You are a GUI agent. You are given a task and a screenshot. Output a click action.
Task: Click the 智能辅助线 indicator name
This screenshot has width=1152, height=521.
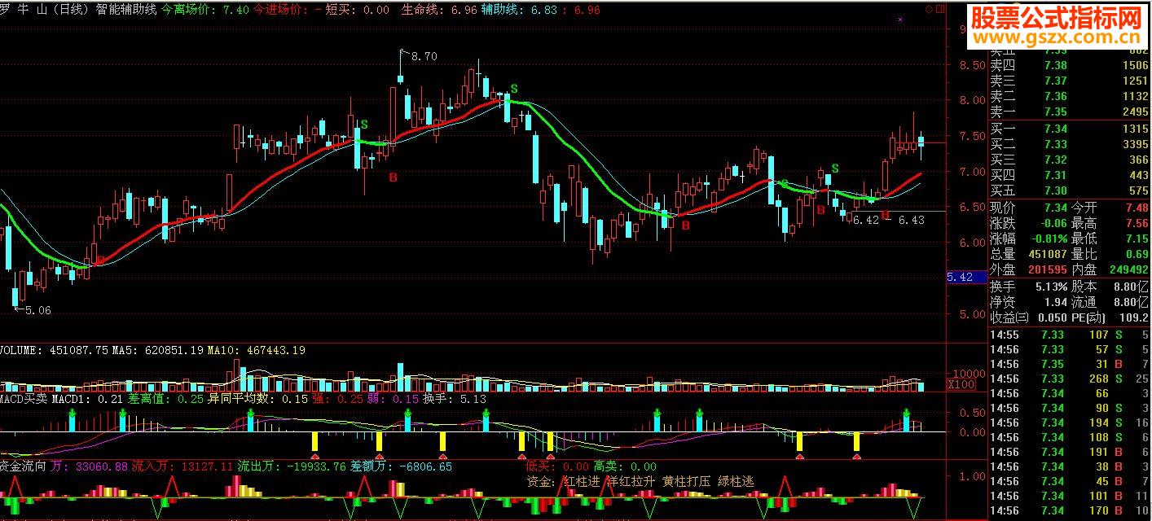coord(127,10)
